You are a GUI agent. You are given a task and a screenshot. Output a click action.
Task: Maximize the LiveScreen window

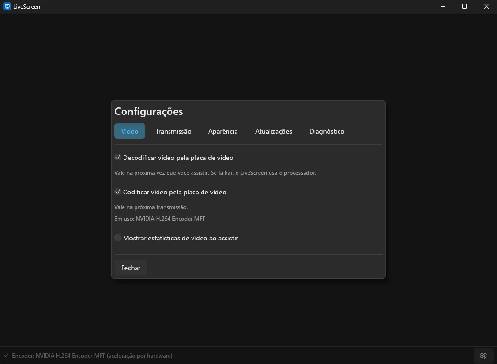coord(464,6)
